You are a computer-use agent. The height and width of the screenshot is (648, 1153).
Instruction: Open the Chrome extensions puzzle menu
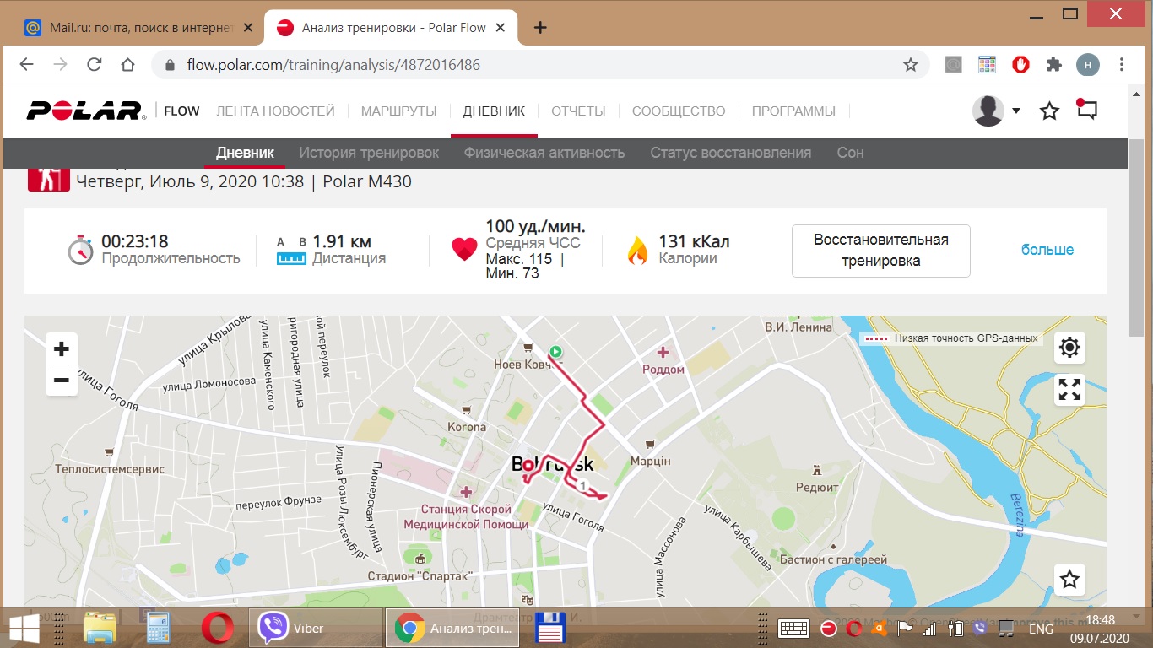[1053, 65]
